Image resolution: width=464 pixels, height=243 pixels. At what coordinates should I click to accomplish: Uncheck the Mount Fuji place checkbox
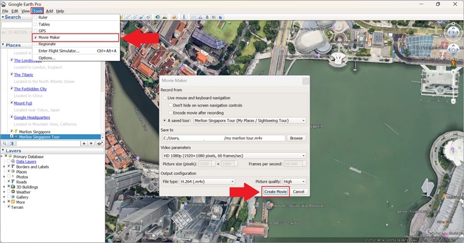pyautogui.click(x=12, y=103)
